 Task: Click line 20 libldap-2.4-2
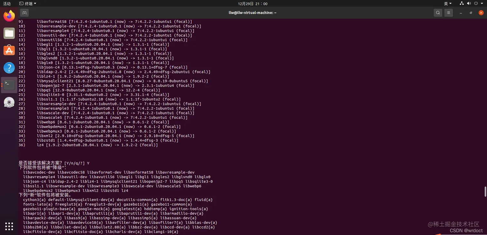[x=114, y=72]
